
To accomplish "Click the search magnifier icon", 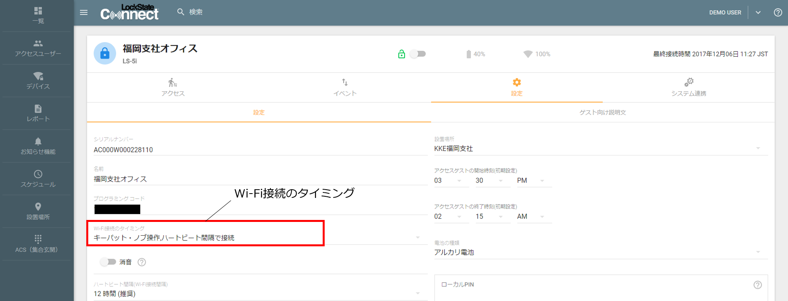I will (x=180, y=12).
